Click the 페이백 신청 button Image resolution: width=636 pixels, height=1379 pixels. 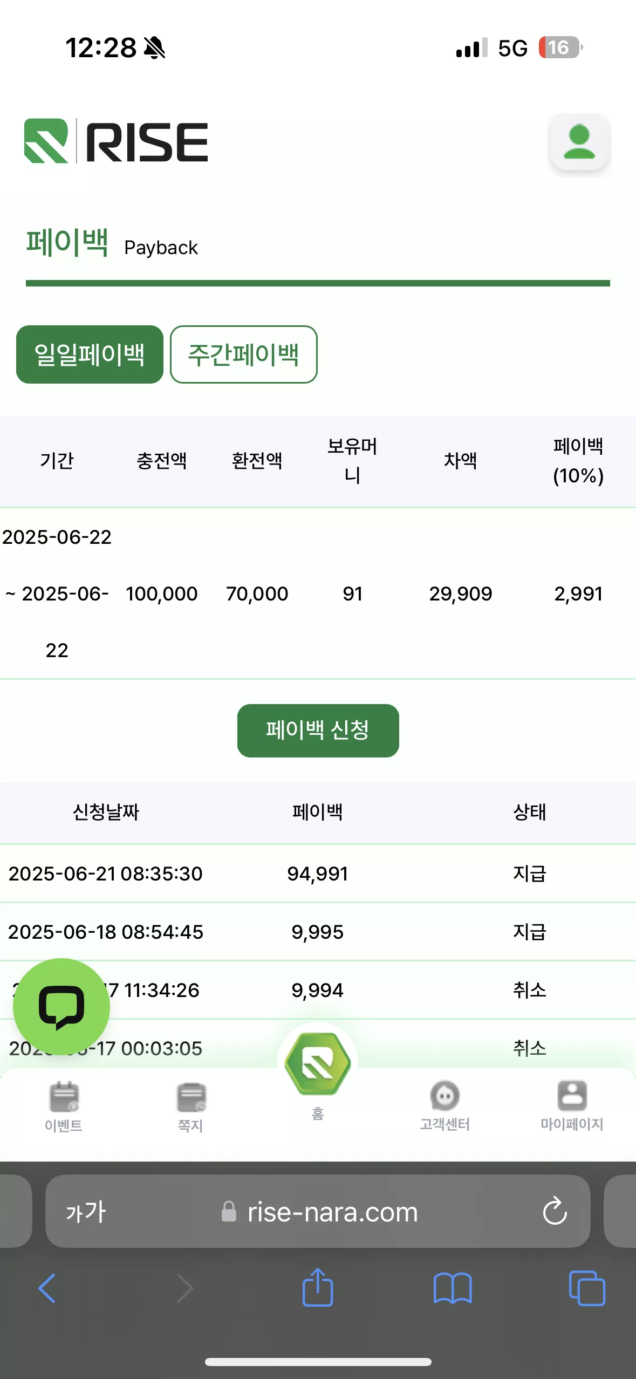click(318, 731)
